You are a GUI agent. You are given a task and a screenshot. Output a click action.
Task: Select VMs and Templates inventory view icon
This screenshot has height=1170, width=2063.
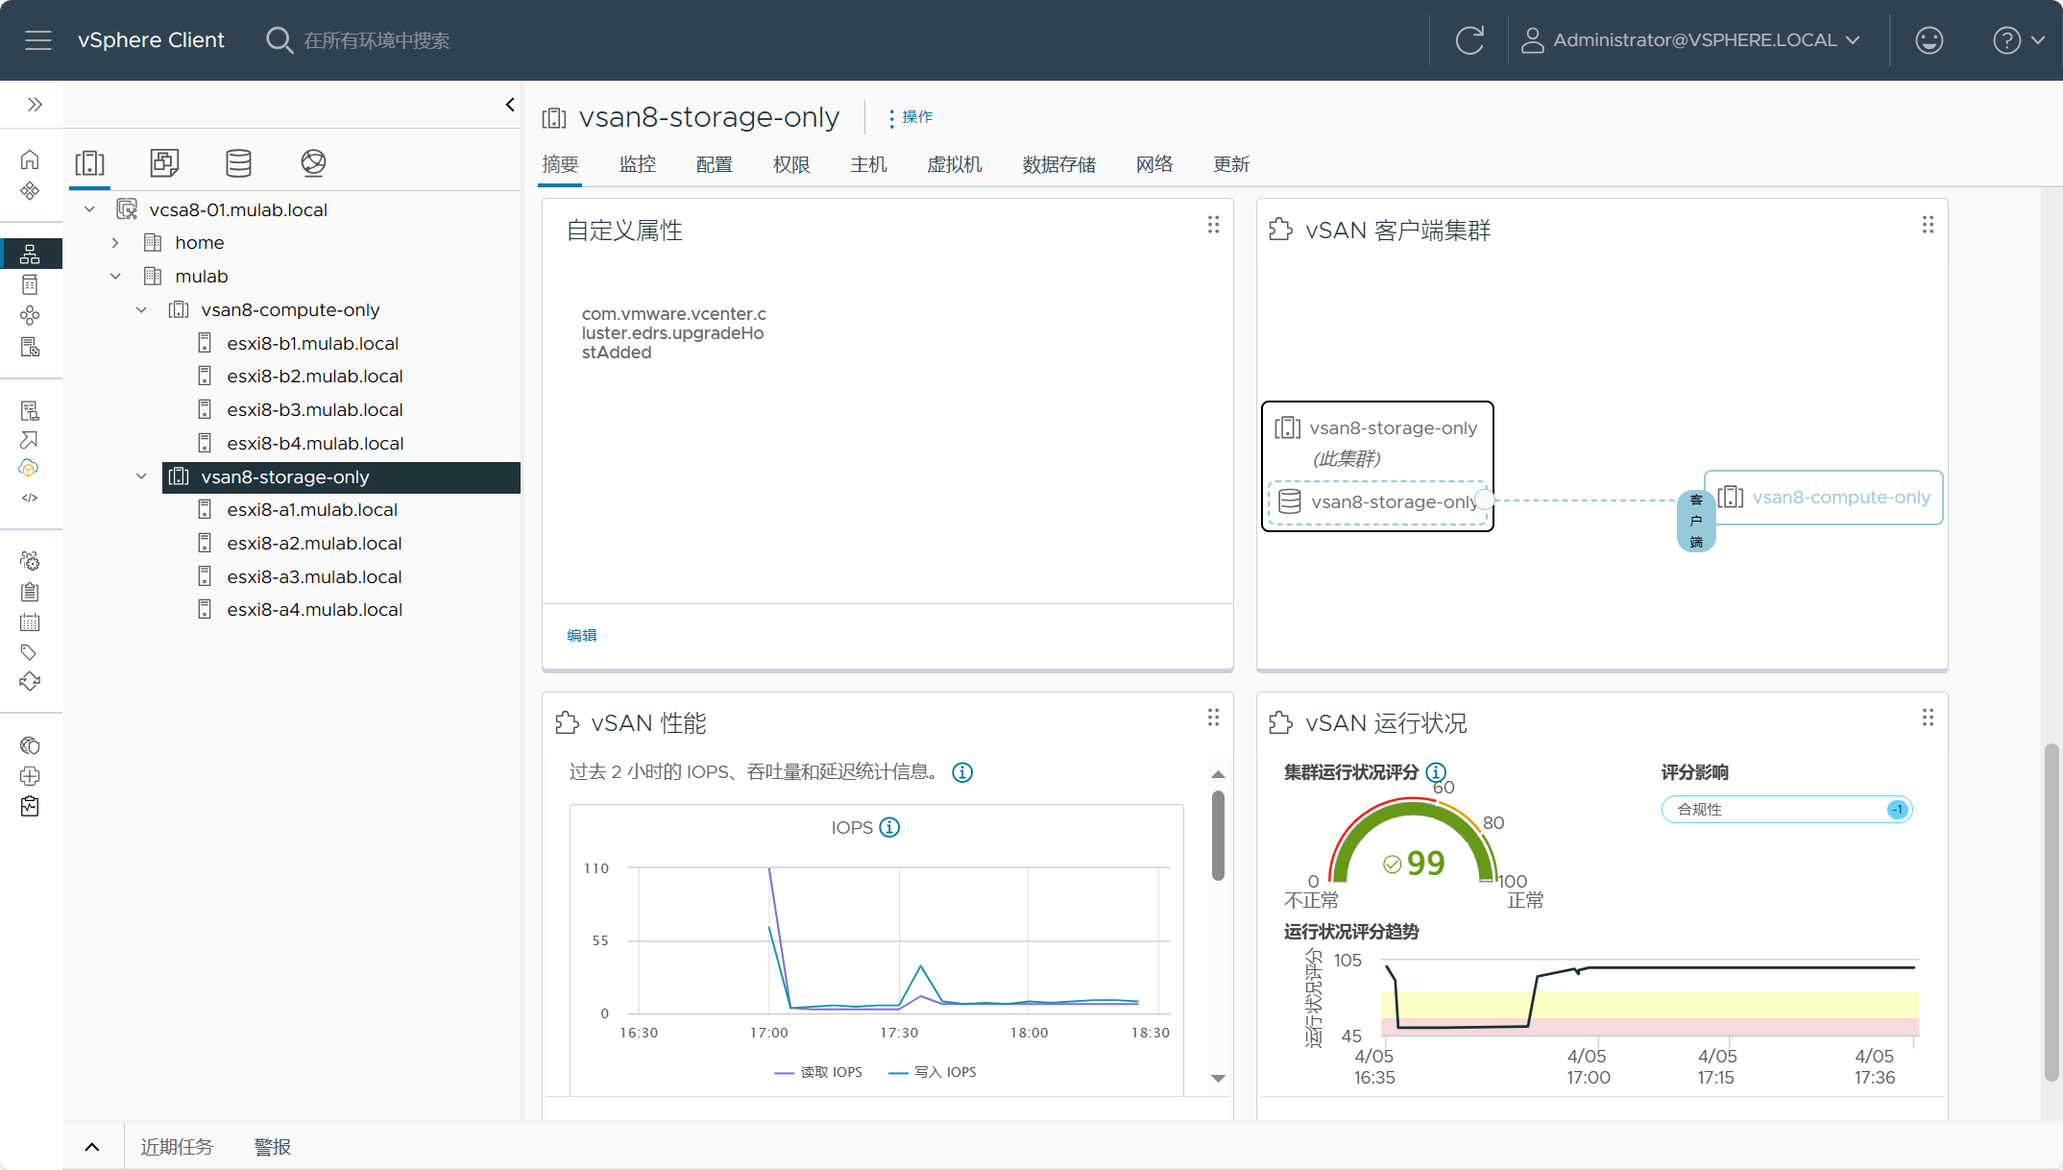tap(164, 163)
